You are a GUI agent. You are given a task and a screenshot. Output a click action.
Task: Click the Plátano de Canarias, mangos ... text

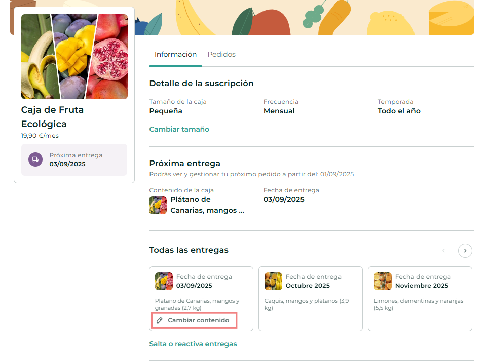pyautogui.click(x=207, y=205)
